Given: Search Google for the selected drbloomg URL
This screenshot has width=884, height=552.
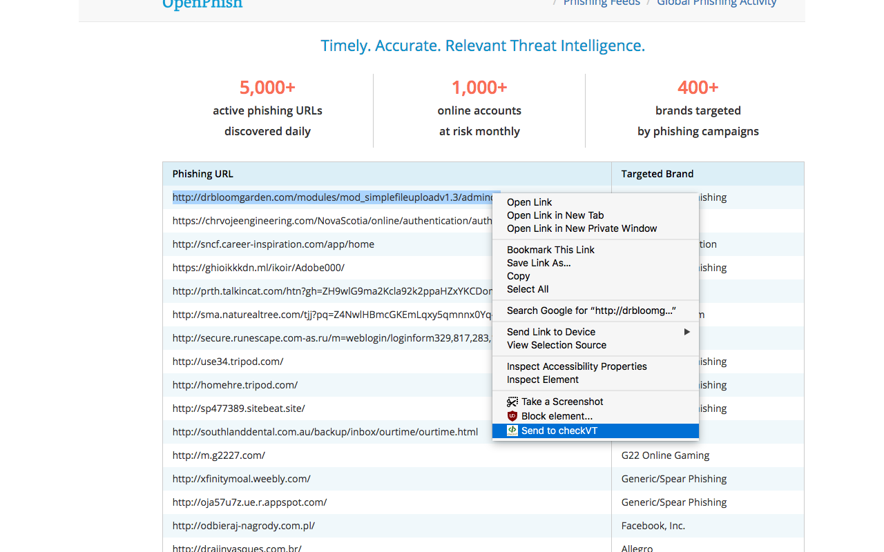Looking at the screenshot, I should click(590, 310).
